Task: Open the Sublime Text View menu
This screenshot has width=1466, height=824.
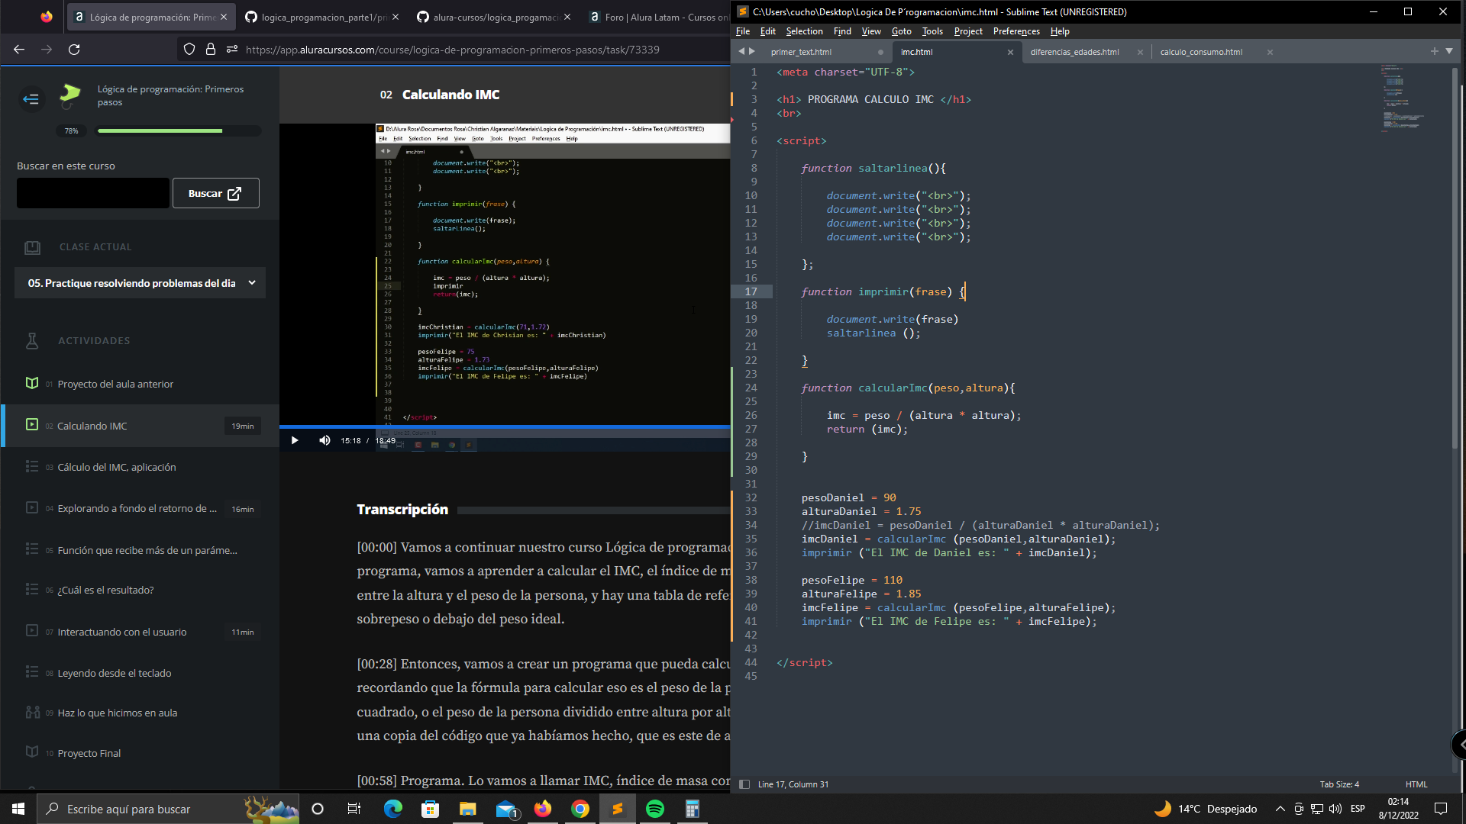Action: pos(871,31)
